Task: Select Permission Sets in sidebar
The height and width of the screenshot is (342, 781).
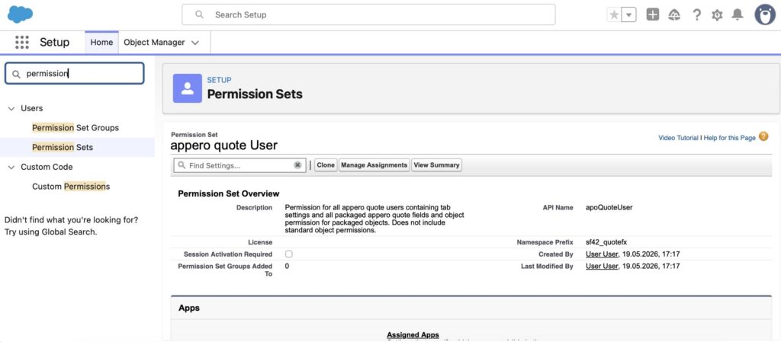Action: pyautogui.click(x=63, y=147)
